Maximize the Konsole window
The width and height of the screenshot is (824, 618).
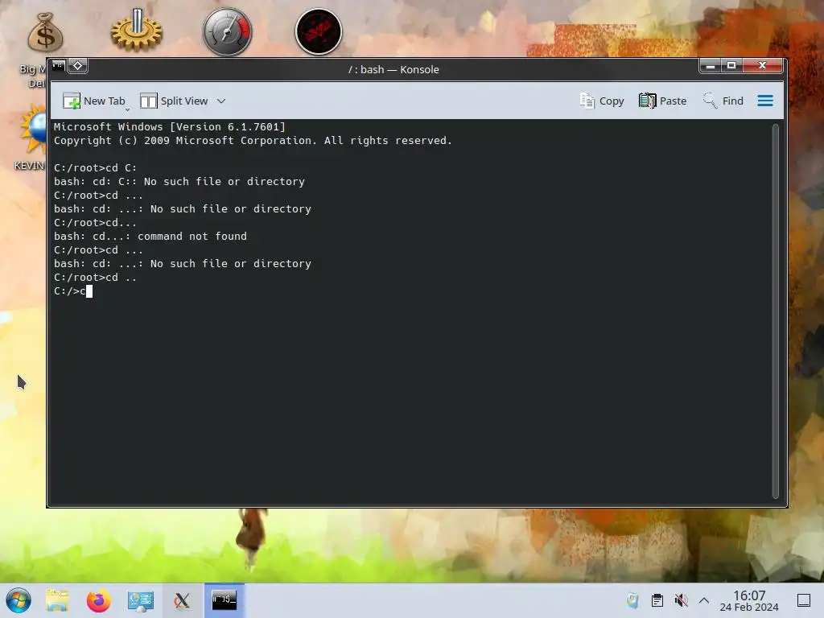pos(731,66)
